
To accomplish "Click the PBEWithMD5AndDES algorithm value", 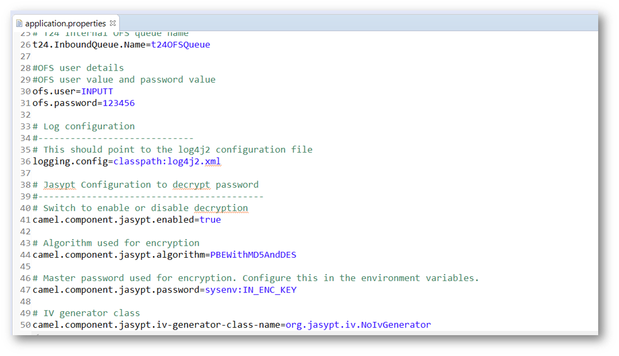I will 253,255.
